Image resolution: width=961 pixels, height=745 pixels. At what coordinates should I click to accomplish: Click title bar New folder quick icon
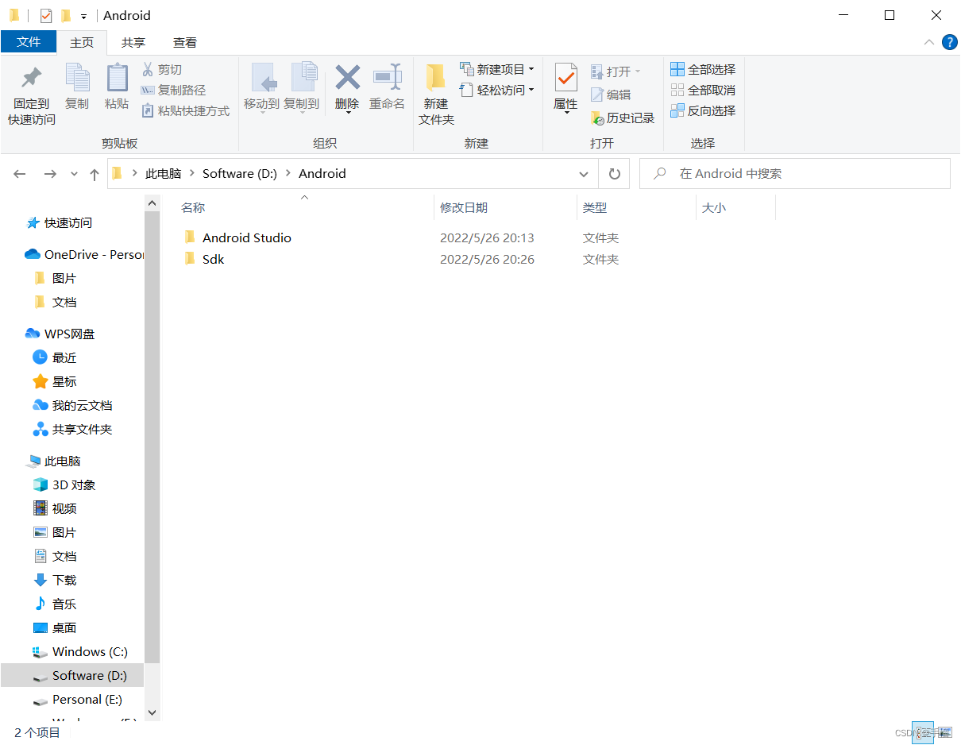[66, 16]
